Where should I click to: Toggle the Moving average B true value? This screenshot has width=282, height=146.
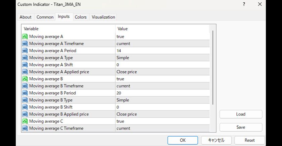(x=120, y=79)
